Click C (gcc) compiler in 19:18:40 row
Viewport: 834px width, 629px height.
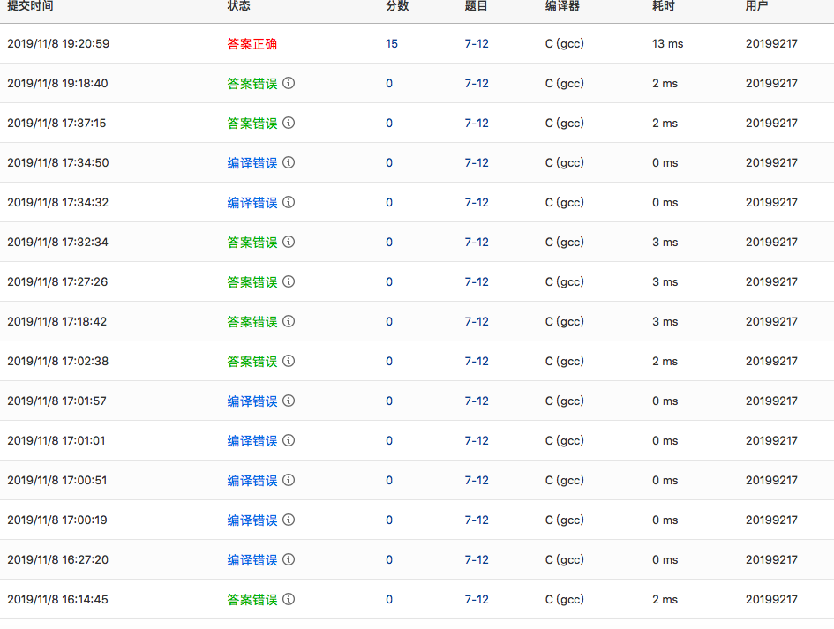coord(565,84)
